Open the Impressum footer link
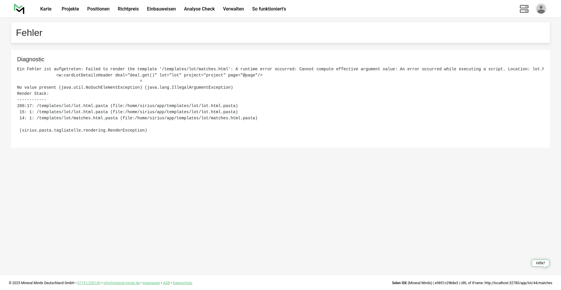This screenshot has width=561, height=290. coord(151,283)
